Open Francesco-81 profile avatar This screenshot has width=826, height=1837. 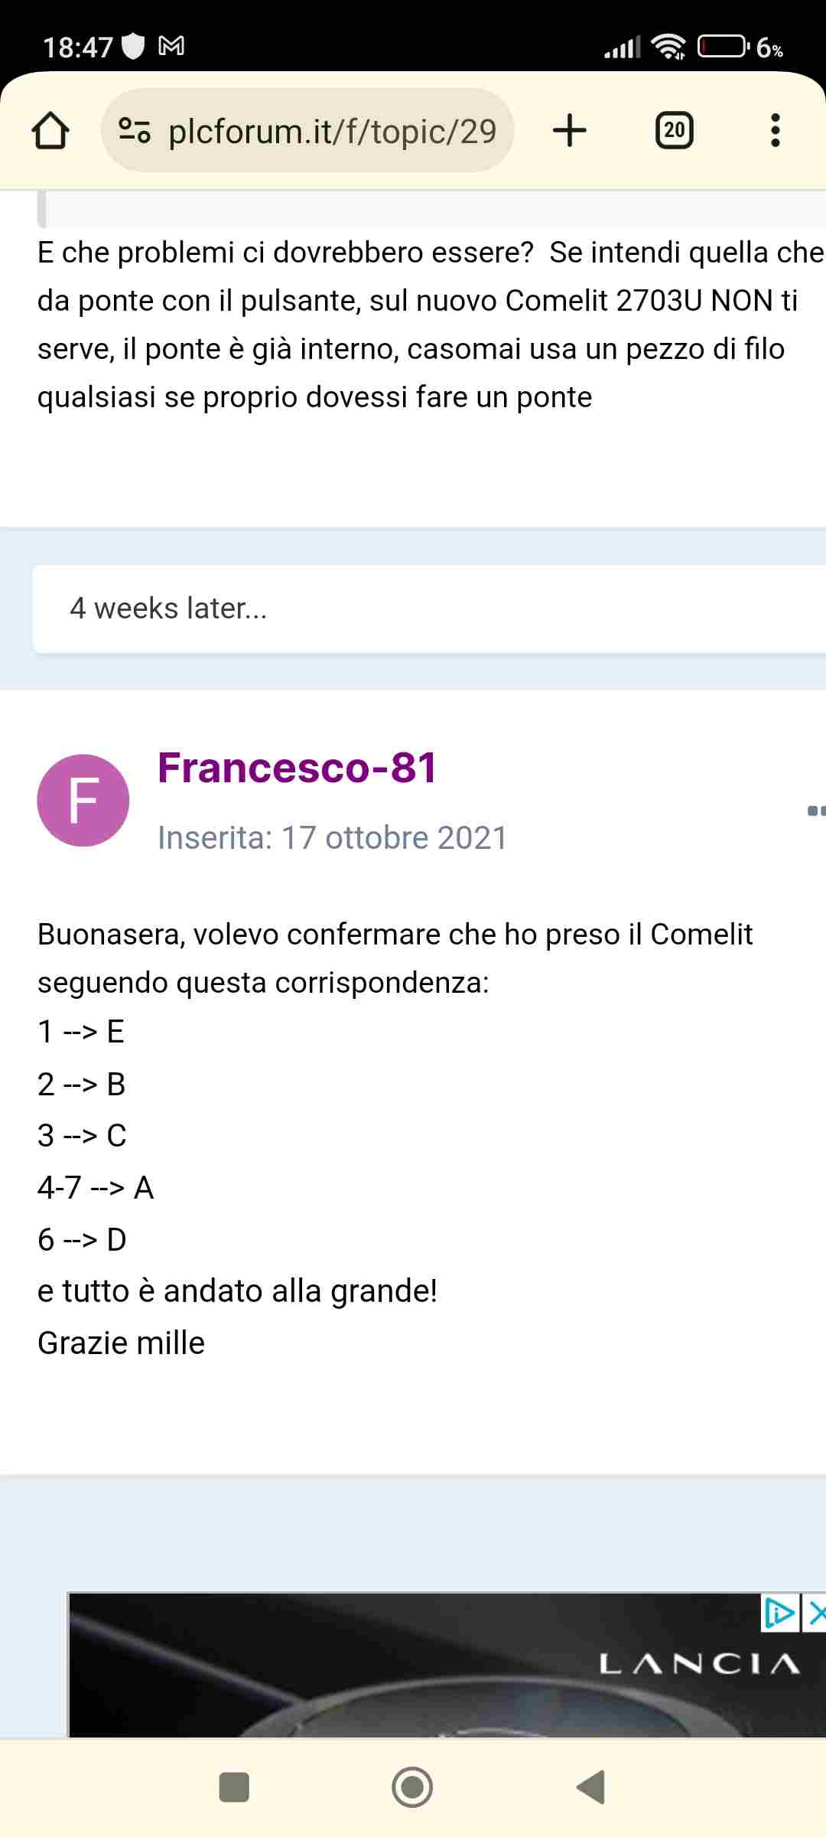83,800
